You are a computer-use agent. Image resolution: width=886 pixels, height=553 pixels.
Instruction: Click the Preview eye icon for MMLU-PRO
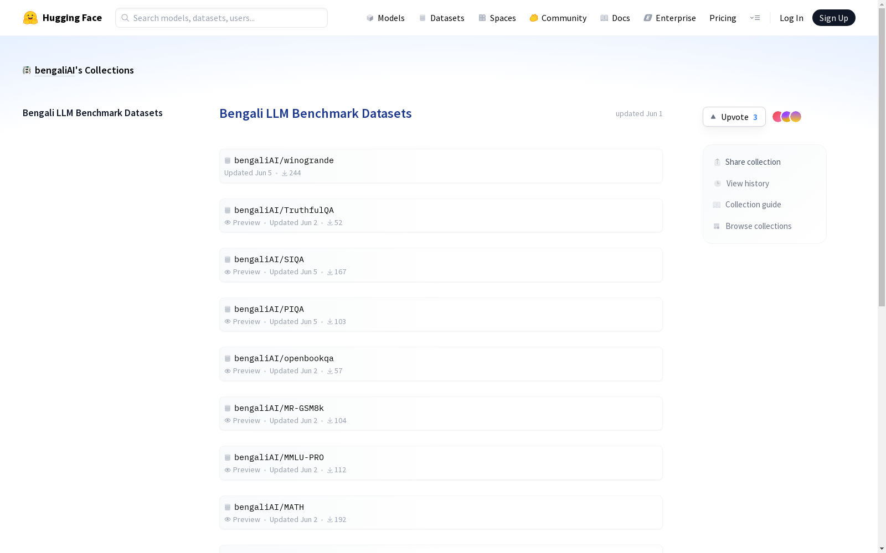pos(228,470)
